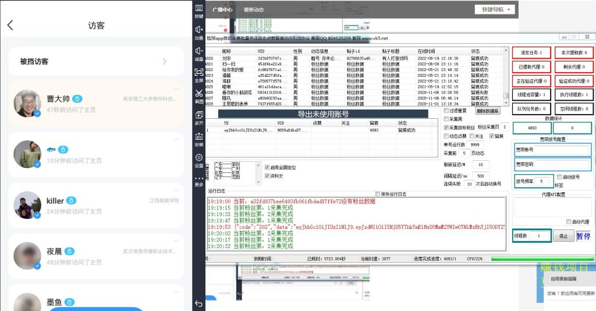
Task: Click the emulator back arrow at sidebar bottom
Action: (x=199, y=303)
